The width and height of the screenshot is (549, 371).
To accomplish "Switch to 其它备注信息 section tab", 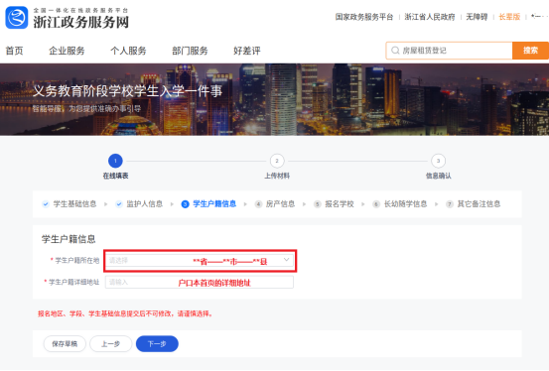I will tap(479, 204).
